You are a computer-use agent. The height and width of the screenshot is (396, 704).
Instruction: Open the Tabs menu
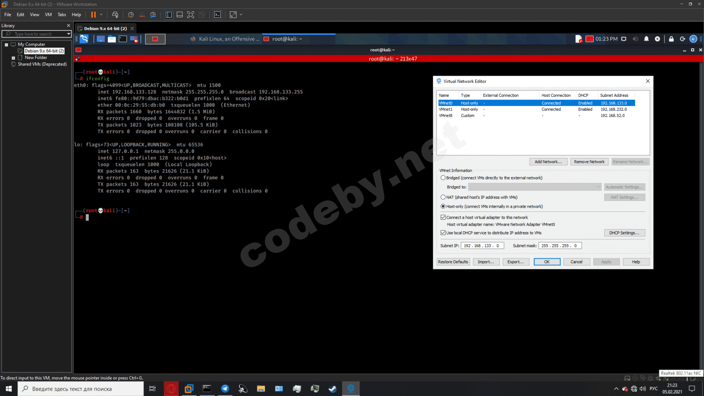pyautogui.click(x=62, y=15)
